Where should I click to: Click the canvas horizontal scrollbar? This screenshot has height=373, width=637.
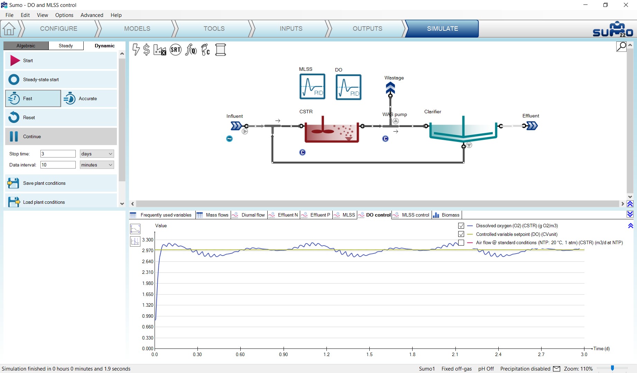377,204
